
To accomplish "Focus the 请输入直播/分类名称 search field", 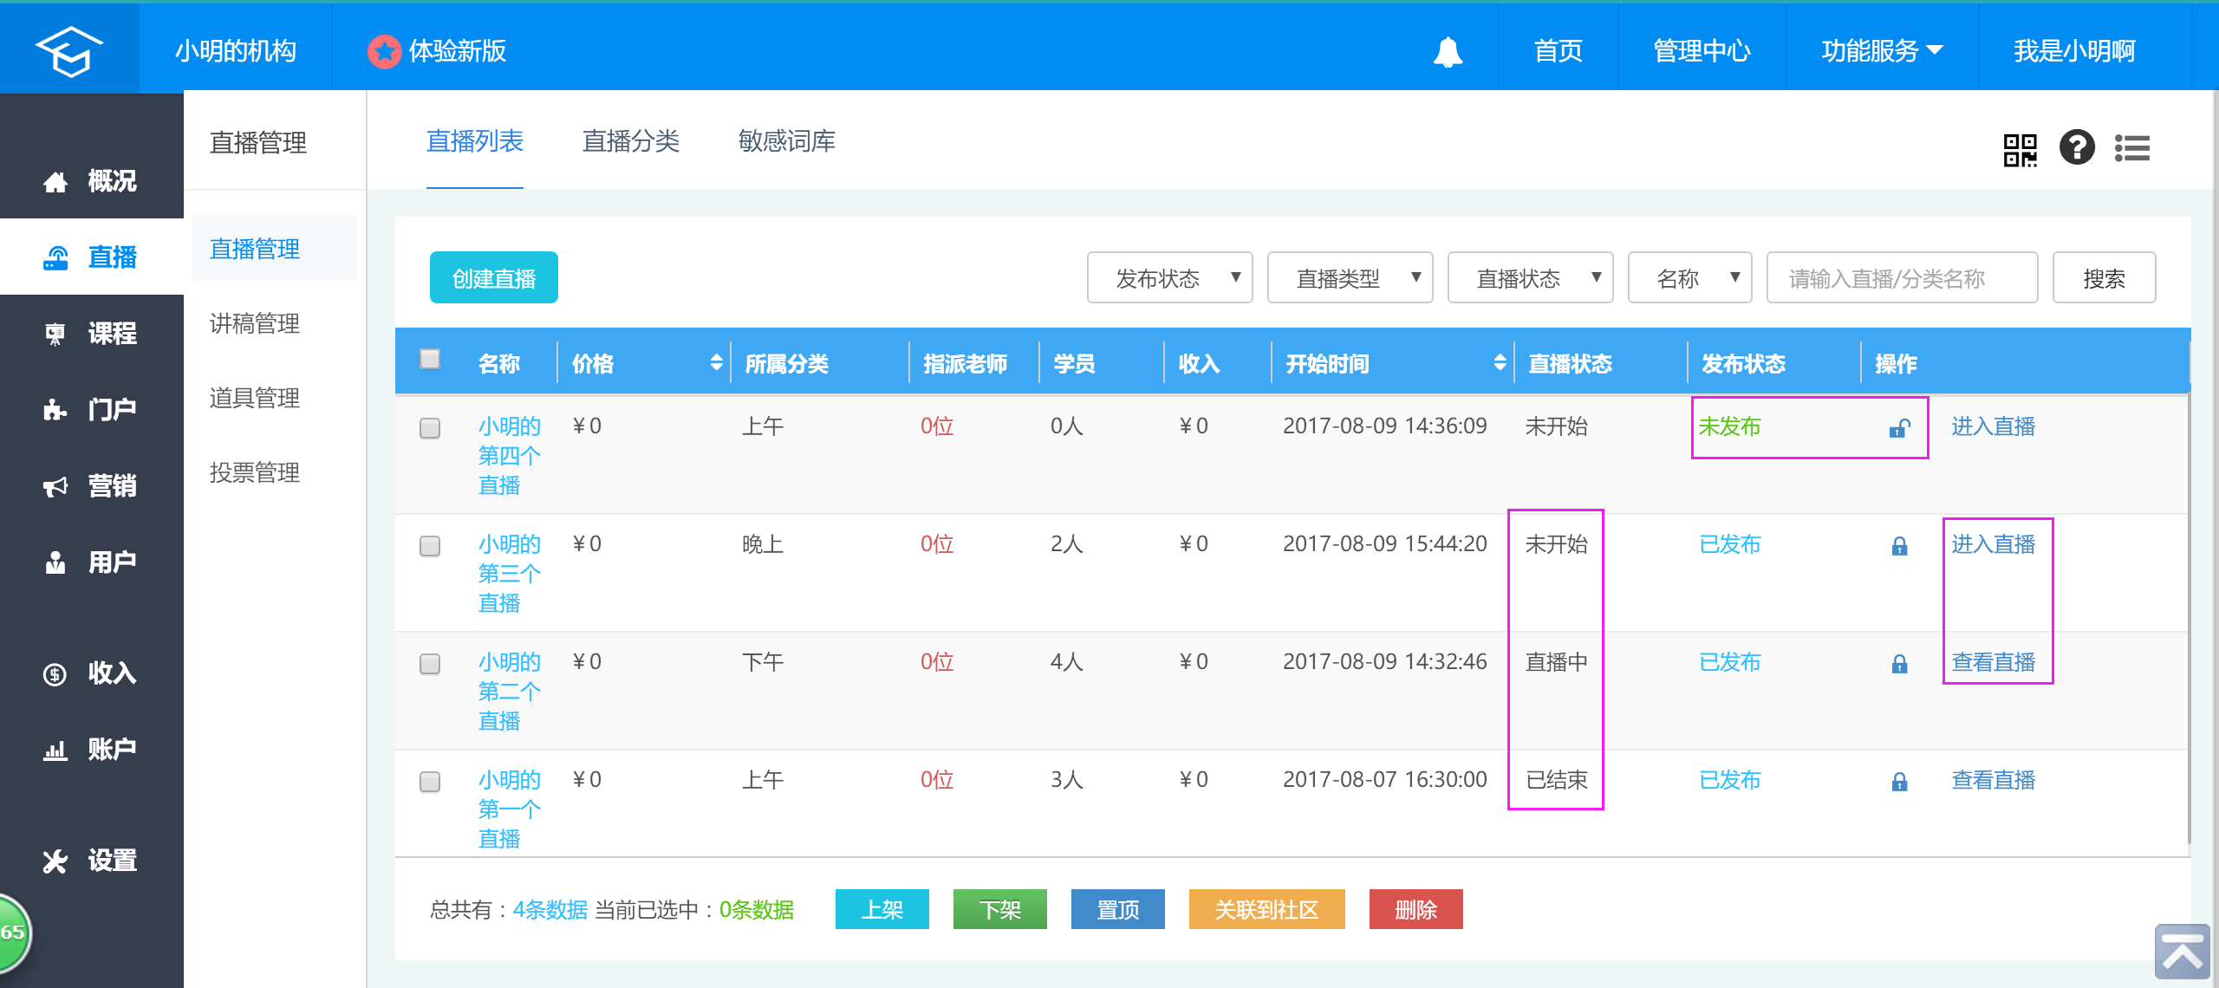I will (1901, 278).
